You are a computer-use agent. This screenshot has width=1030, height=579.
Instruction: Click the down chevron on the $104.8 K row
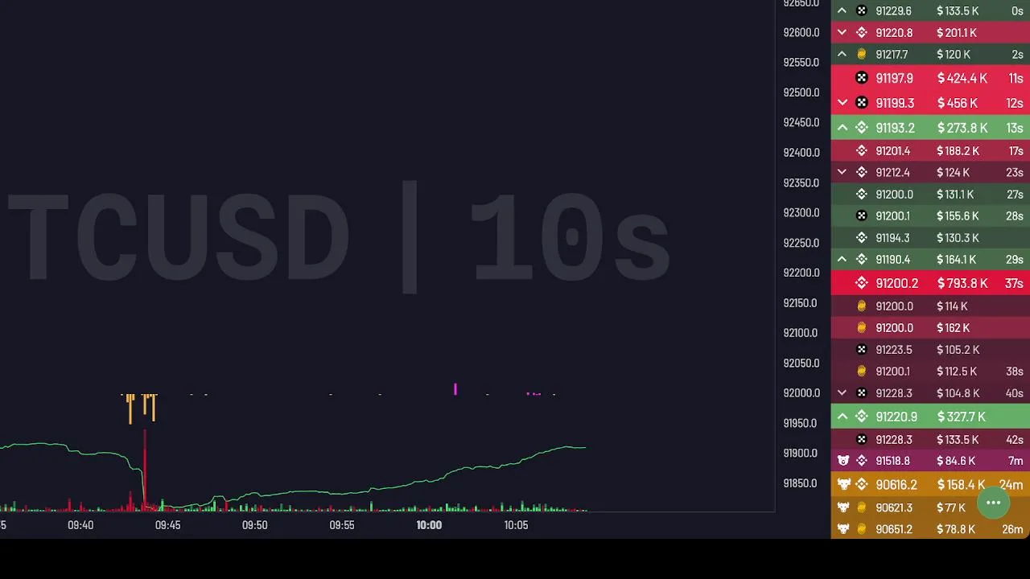pyautogui.click(x=842, y=393)
